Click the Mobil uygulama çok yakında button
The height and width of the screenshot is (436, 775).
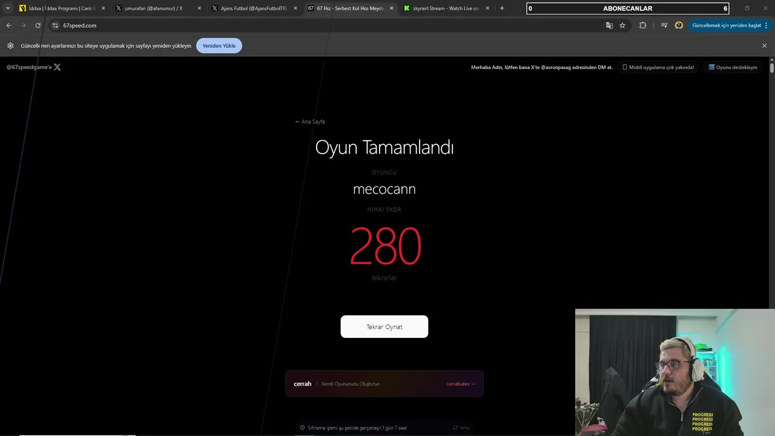pyautogui.click(x=658, y=67)
